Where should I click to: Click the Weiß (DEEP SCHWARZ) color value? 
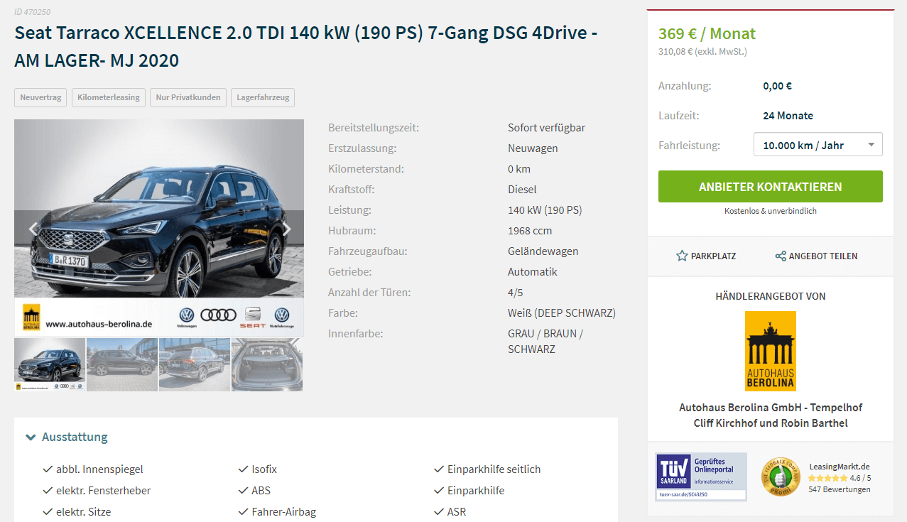point(561,313)
